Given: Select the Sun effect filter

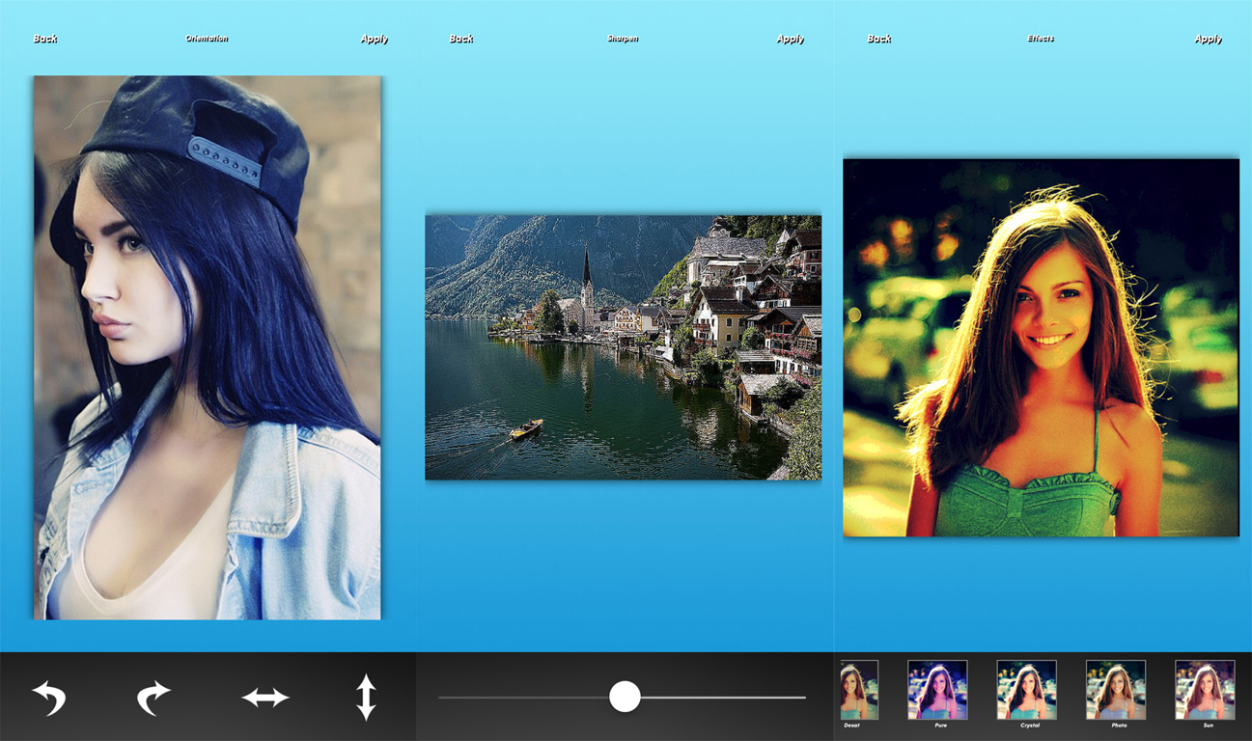Looking at the screenshot, I should pos(1205,689).
